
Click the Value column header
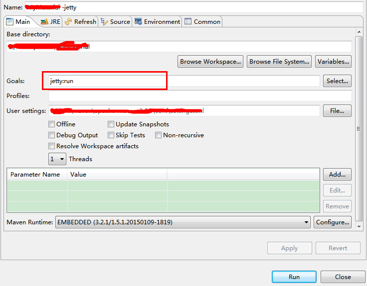(117, 175)
